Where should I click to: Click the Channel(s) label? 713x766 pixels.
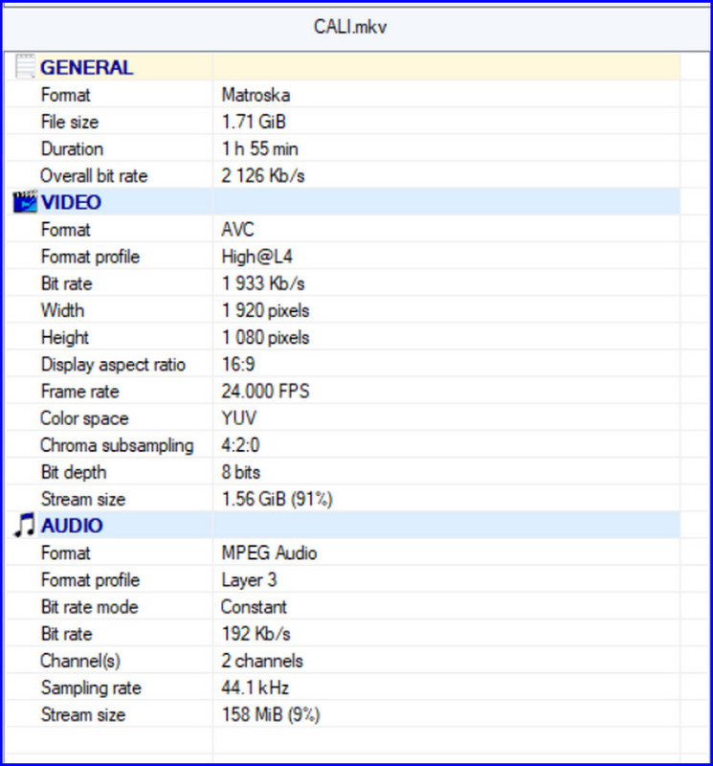80,661
